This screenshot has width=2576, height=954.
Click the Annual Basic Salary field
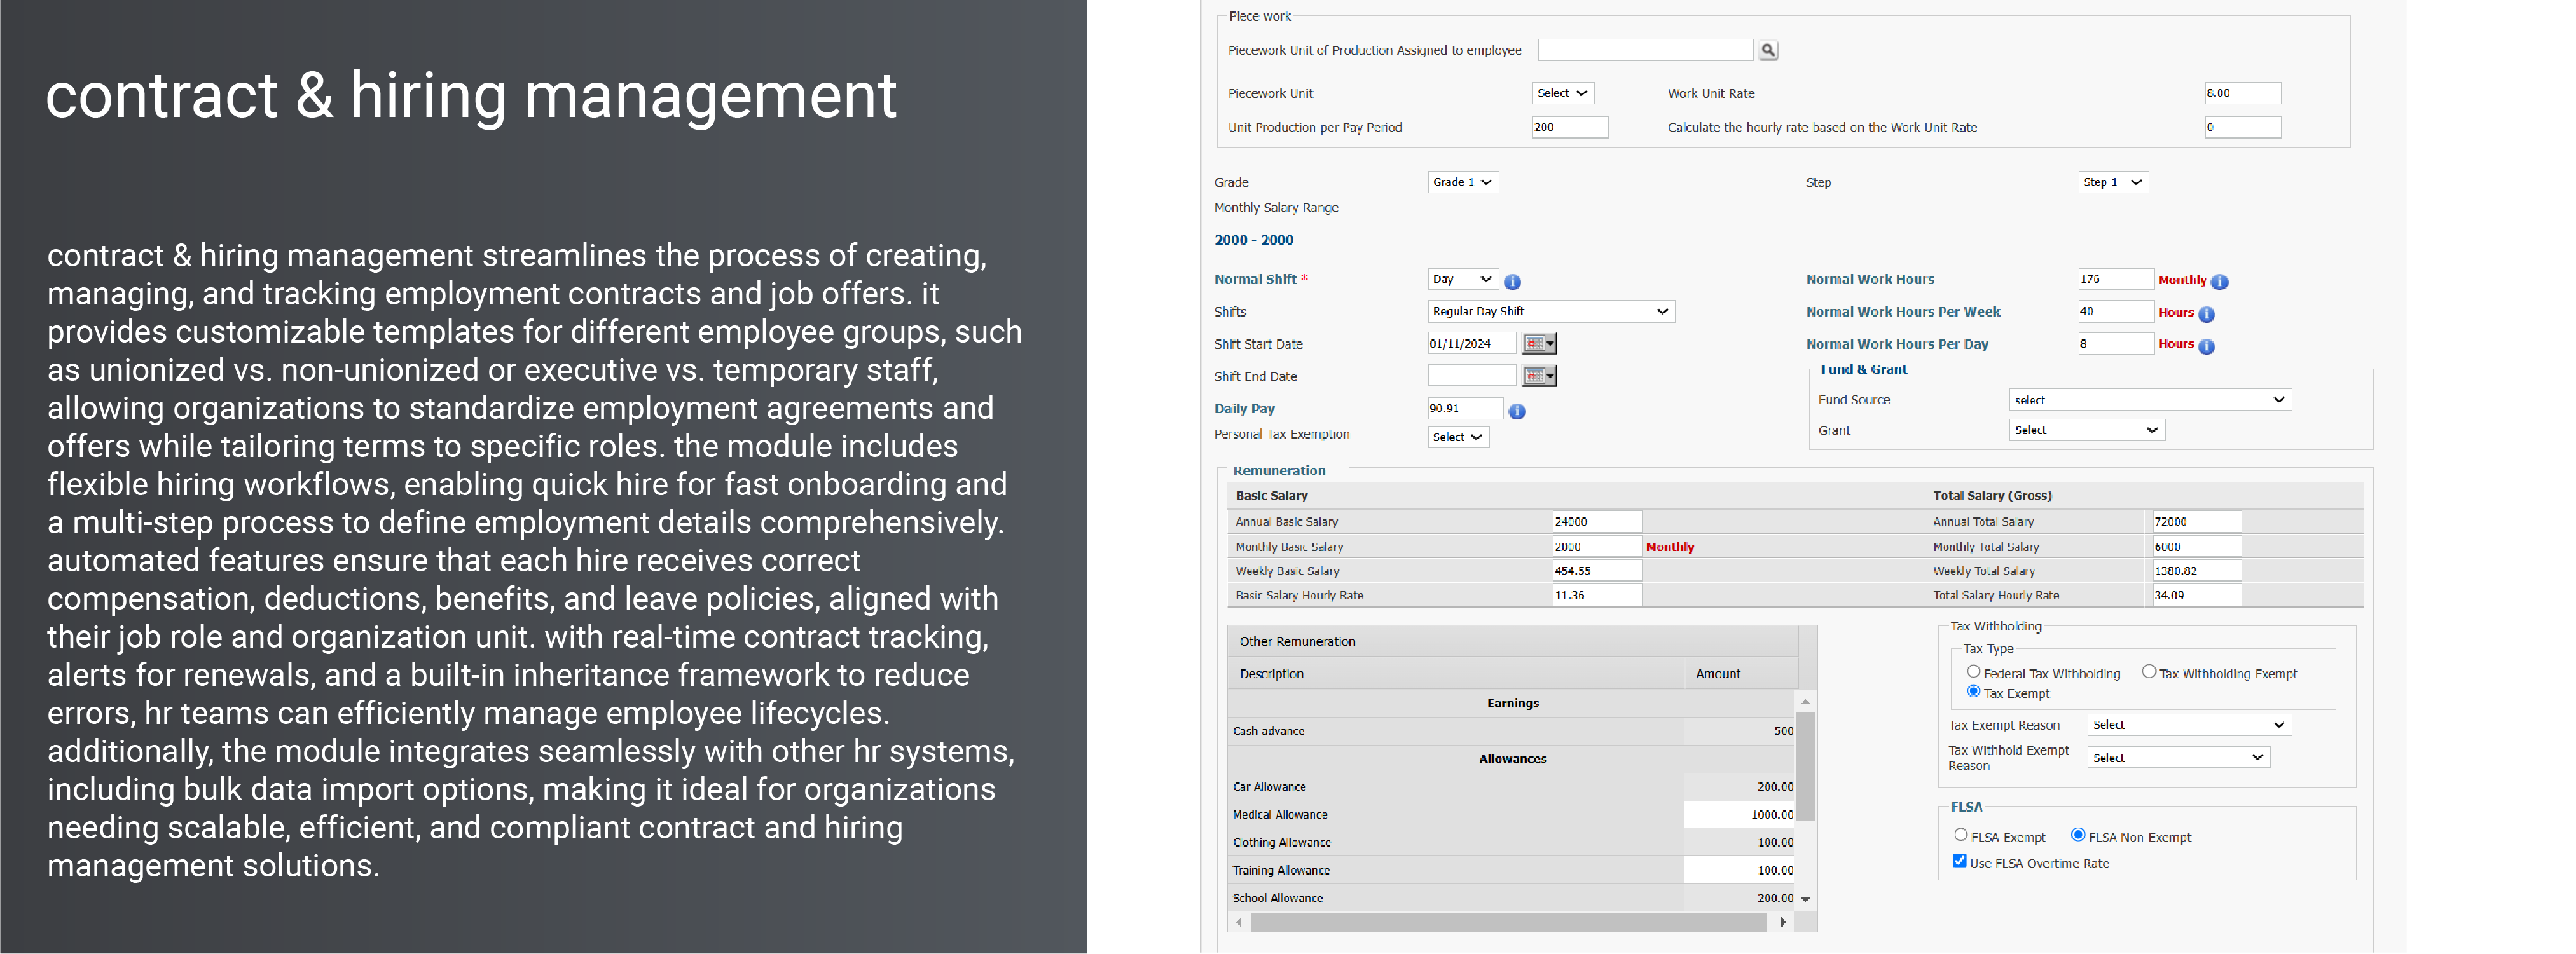pos(1596,521)
